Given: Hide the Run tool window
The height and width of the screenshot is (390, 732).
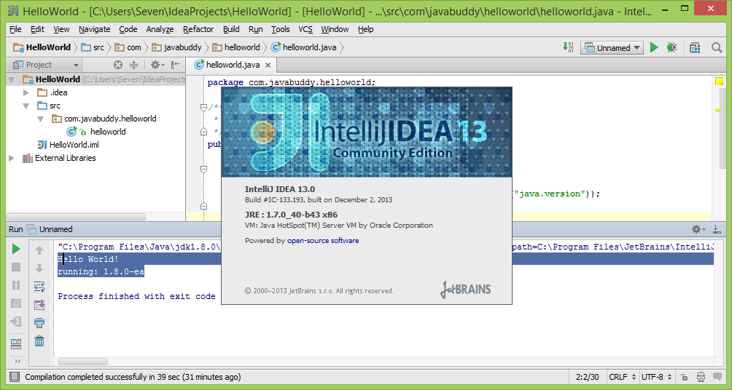Looking at the screenshot, I should (717, 228).
